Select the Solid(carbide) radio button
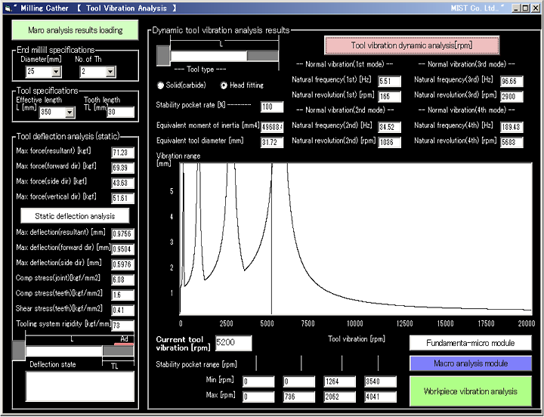 point(160,85)
